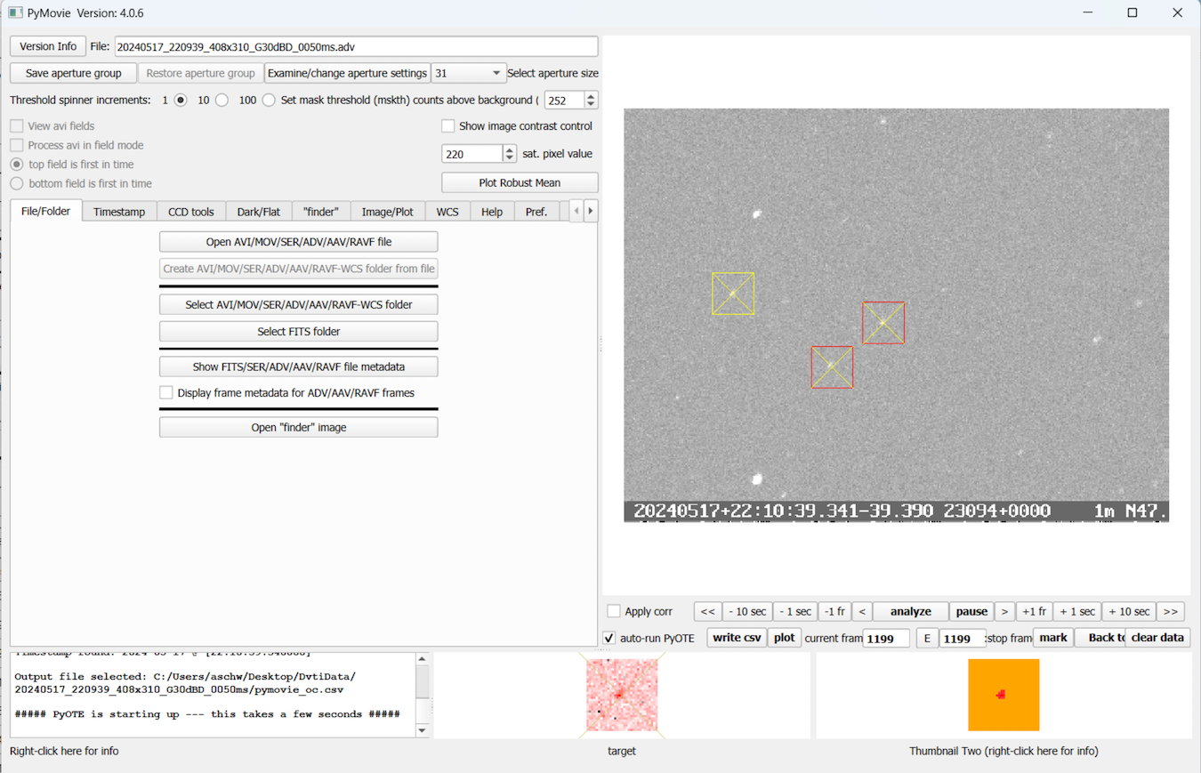Toggle the auto-run PyOTE checkbox
Image resolution: width=1201 pixels, height=773 pixels.
609,638
